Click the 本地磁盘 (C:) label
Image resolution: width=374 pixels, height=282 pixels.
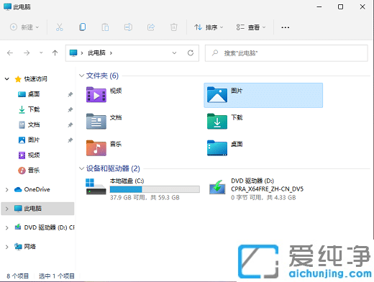[127, 181]
